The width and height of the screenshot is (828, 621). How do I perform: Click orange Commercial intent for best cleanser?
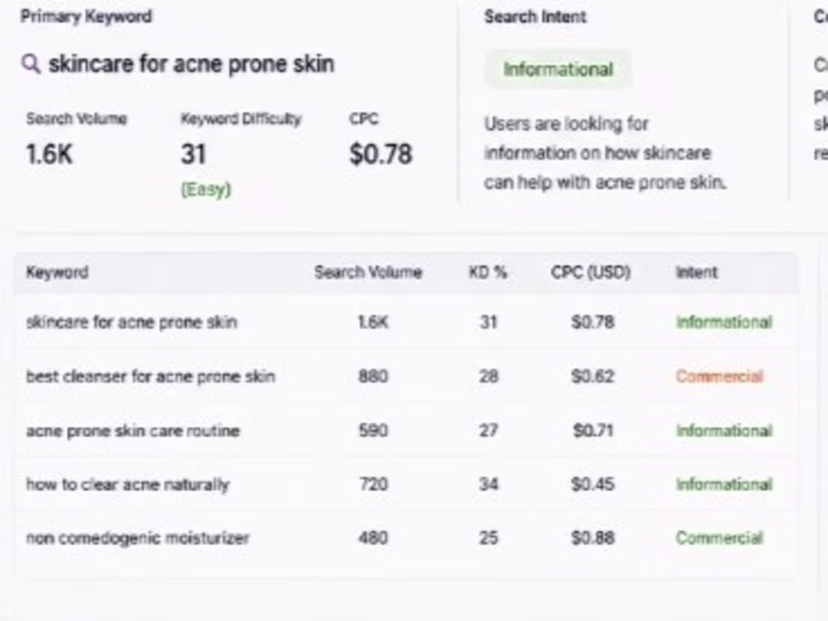(x=720, y=376)
